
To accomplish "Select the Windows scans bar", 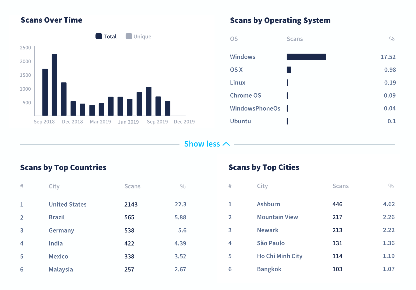I will click(306, 56).
